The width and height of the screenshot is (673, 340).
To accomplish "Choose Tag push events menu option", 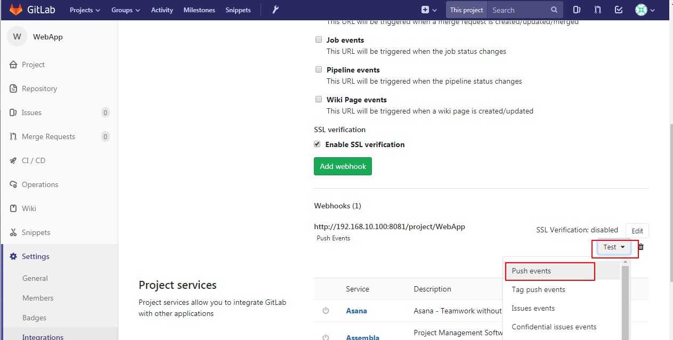I will 538,289.
